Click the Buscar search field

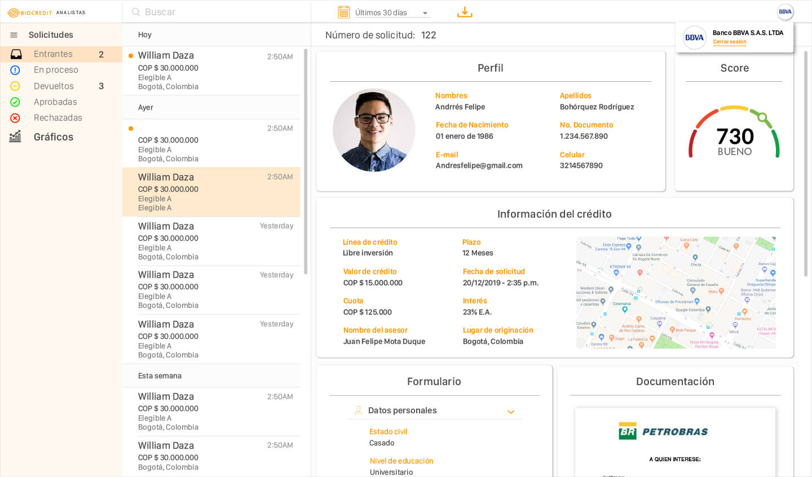[x=220, y=12]
